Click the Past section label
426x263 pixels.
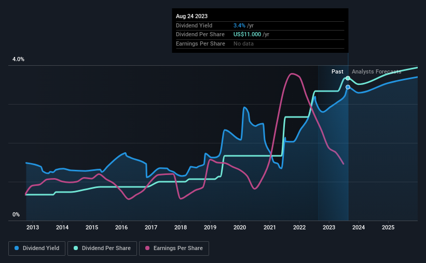pyautogui.click(x=337, y=71)
